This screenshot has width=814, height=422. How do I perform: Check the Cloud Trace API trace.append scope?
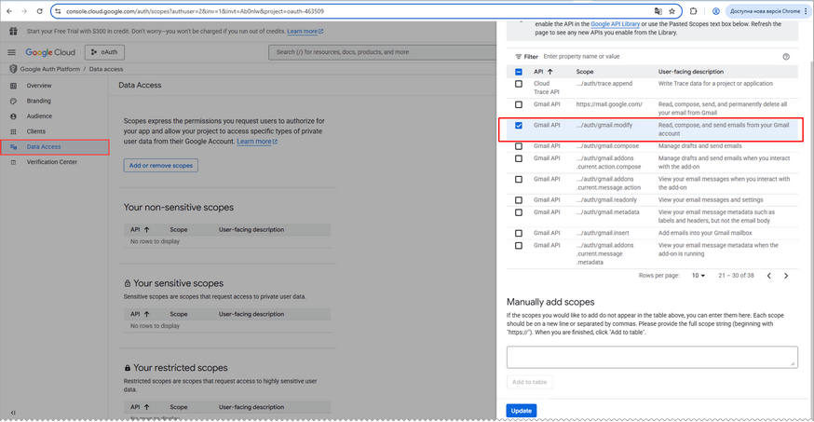[519, 84]
